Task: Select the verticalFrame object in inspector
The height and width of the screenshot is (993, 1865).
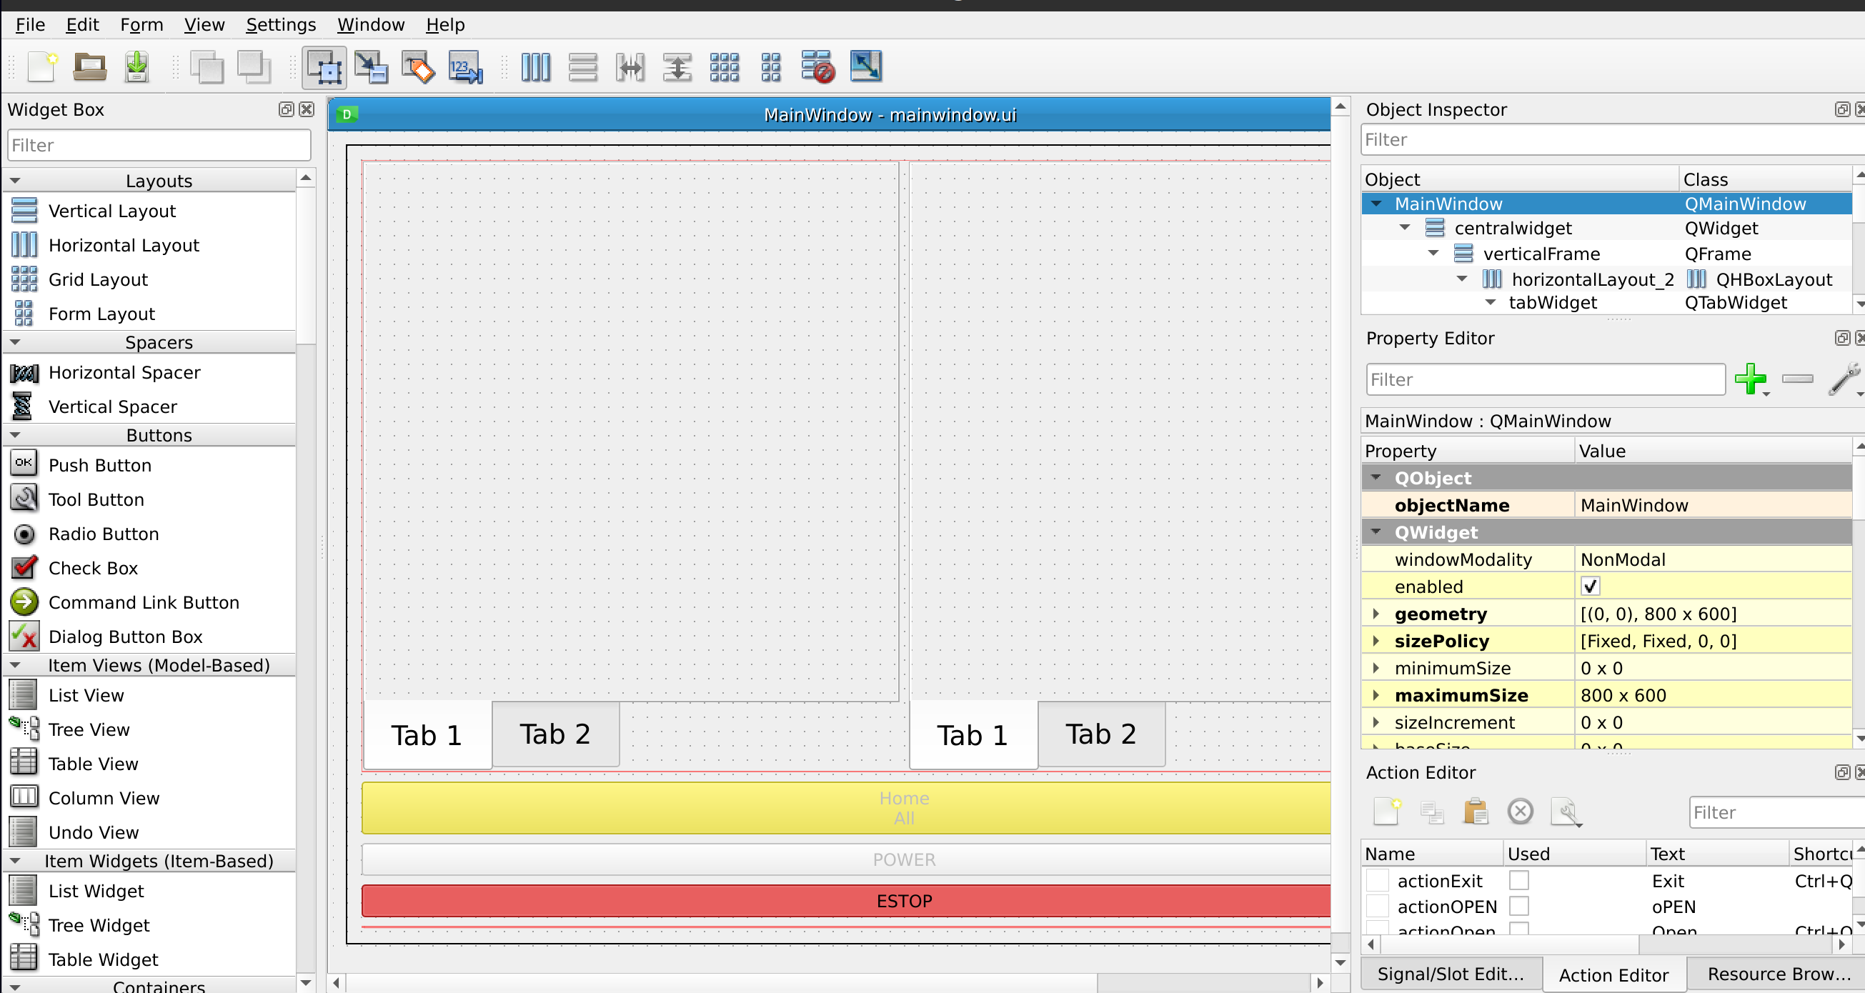Action: pos(1541,254)
